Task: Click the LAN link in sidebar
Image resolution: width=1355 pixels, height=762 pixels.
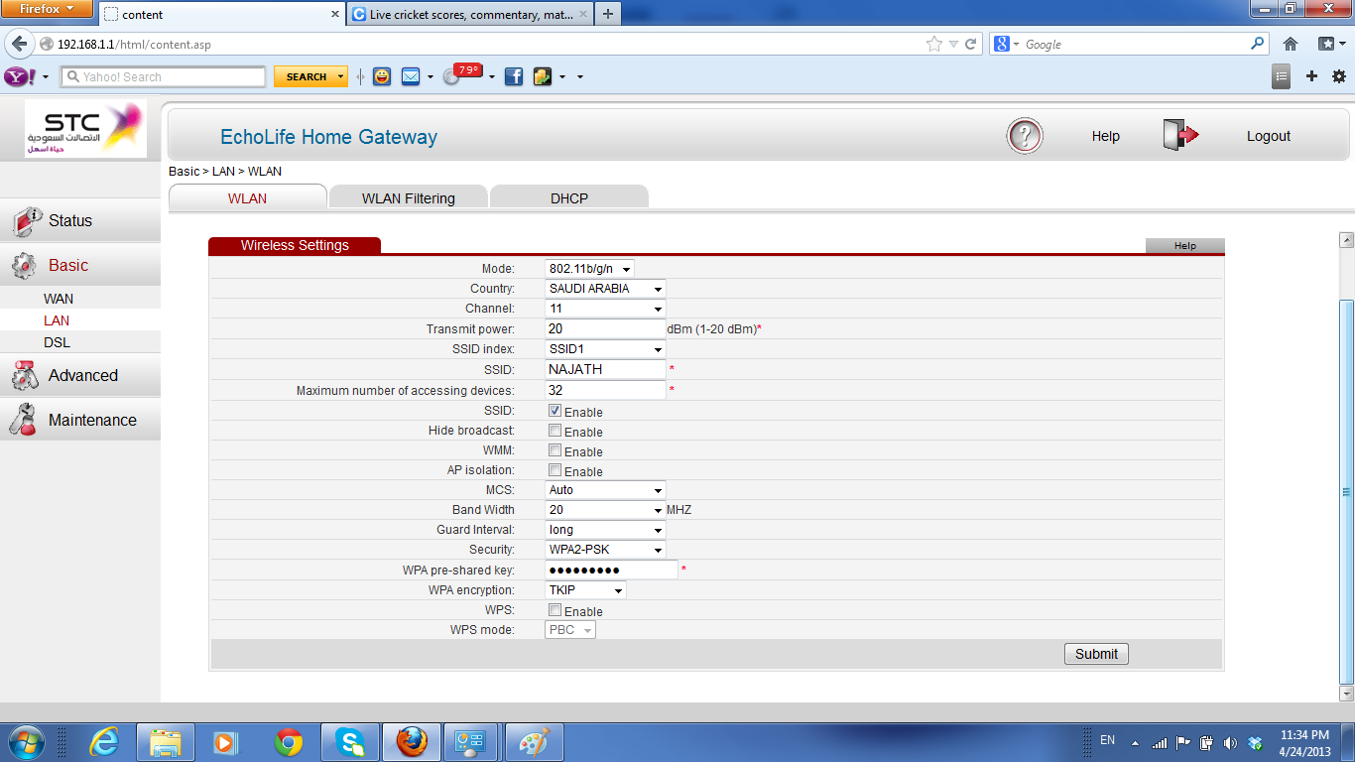Action: [57, 320]
